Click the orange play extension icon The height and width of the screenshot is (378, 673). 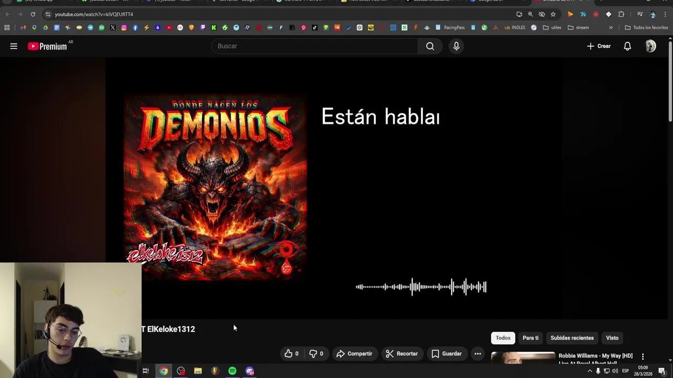[570, 14]
